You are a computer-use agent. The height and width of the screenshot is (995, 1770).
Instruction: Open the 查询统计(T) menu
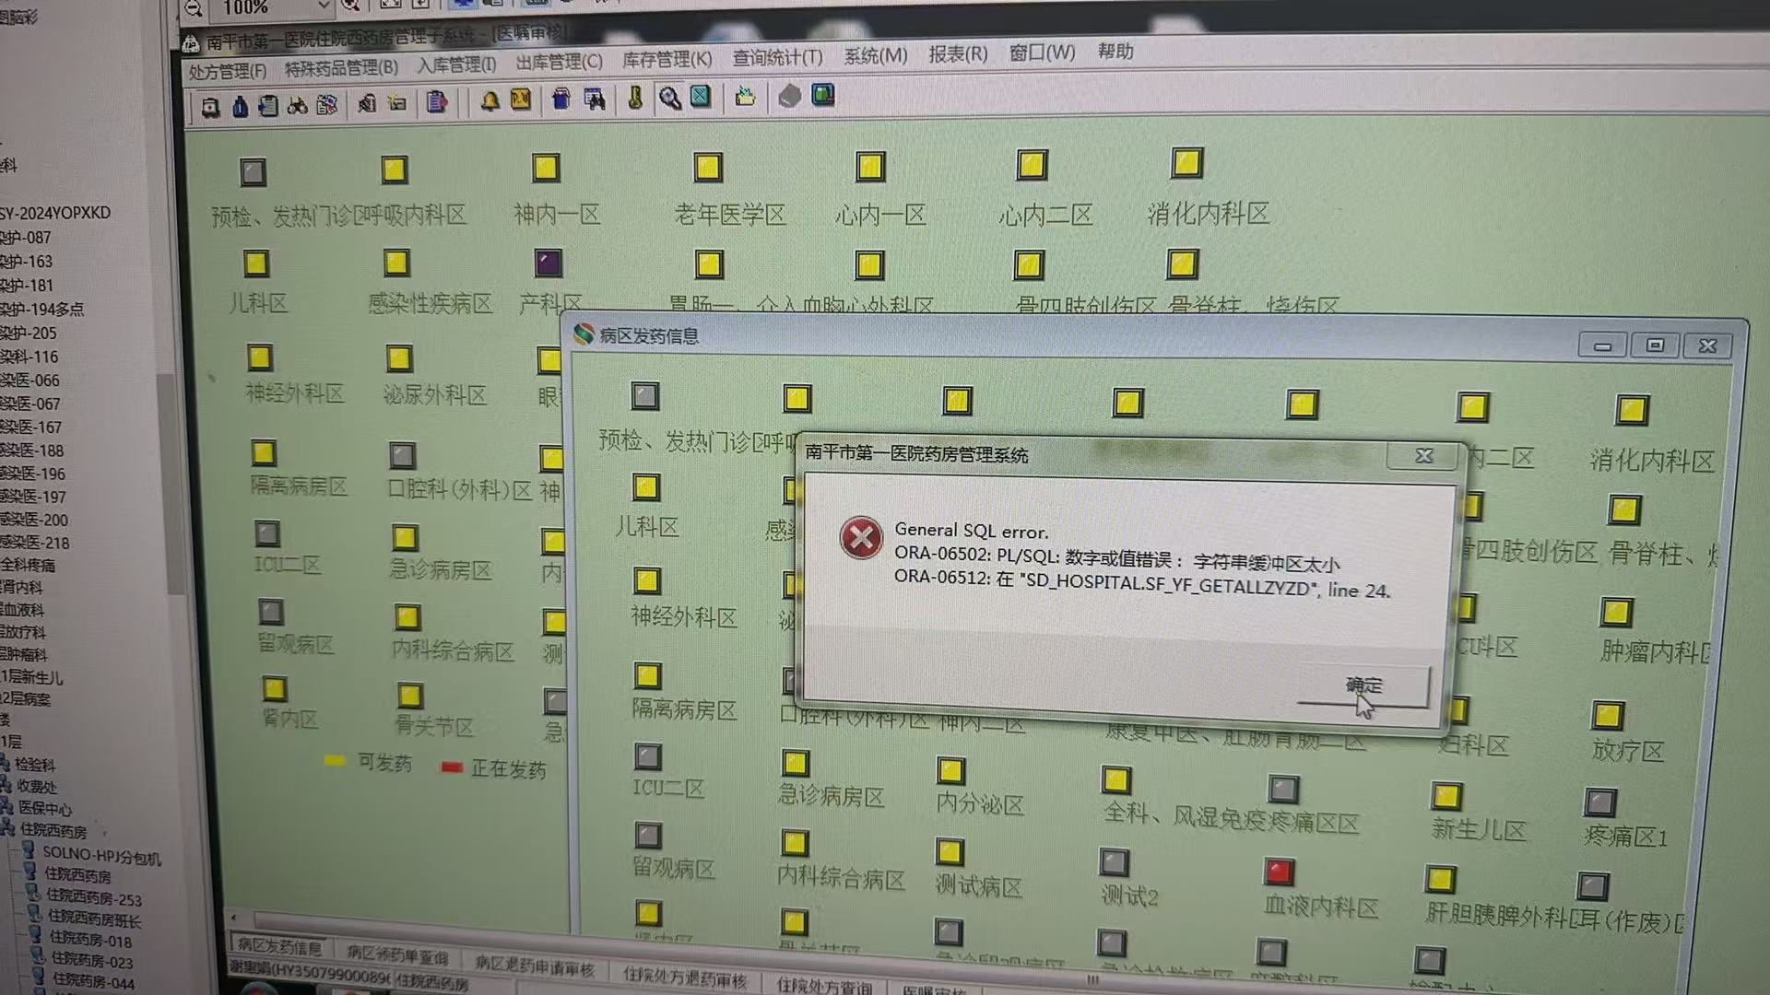(777, 58)
